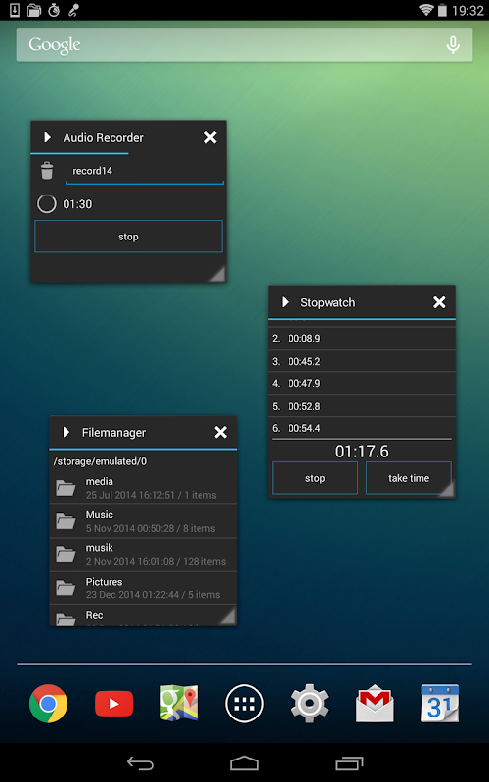This screenshot has width=489, height=782.
Task: Open the Settings gear app
Action: coord(309,703)
